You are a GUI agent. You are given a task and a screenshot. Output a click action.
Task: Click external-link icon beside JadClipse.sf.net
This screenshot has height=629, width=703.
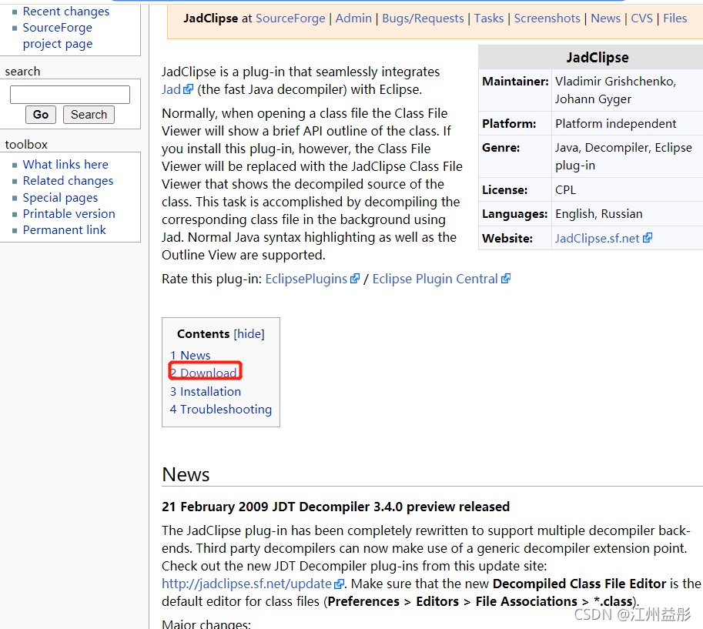click(x=648, y=238)
